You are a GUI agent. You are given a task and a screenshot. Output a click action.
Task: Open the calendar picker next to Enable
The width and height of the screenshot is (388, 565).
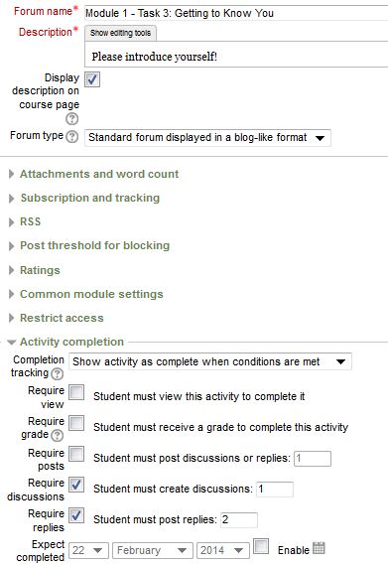(x=319, y=548)
